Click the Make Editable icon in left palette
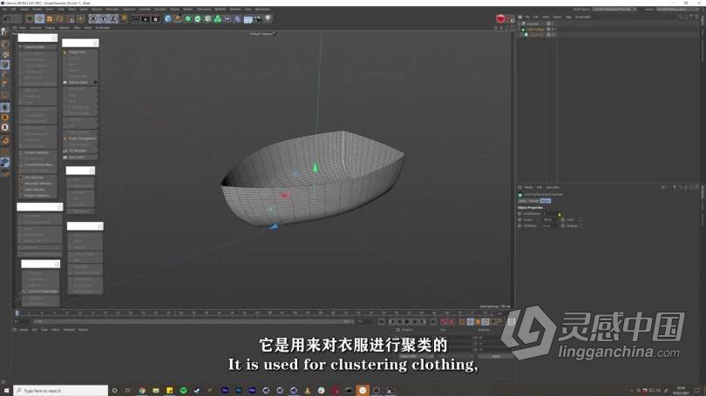The image size is (706, 396). coord(5,31)
